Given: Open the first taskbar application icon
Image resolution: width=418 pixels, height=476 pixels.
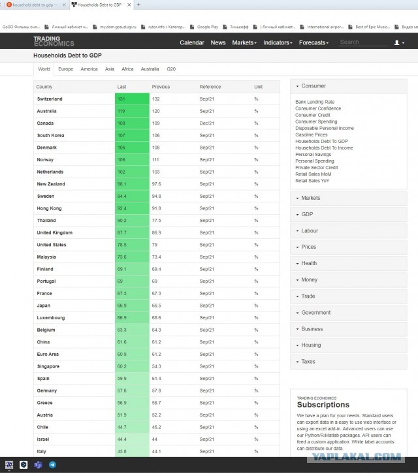Looking at the screenshot, I should (9, 465).
